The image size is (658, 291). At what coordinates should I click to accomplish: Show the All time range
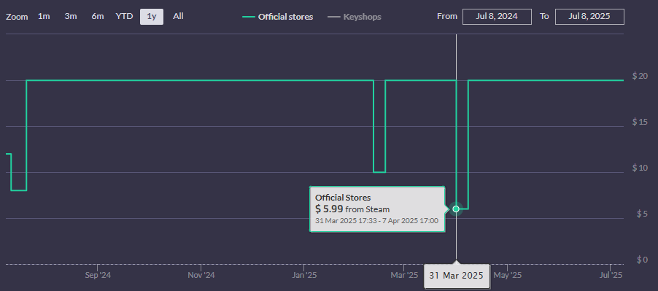(178, 16)
